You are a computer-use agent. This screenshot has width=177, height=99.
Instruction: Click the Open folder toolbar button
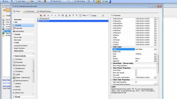coord(31,1)
